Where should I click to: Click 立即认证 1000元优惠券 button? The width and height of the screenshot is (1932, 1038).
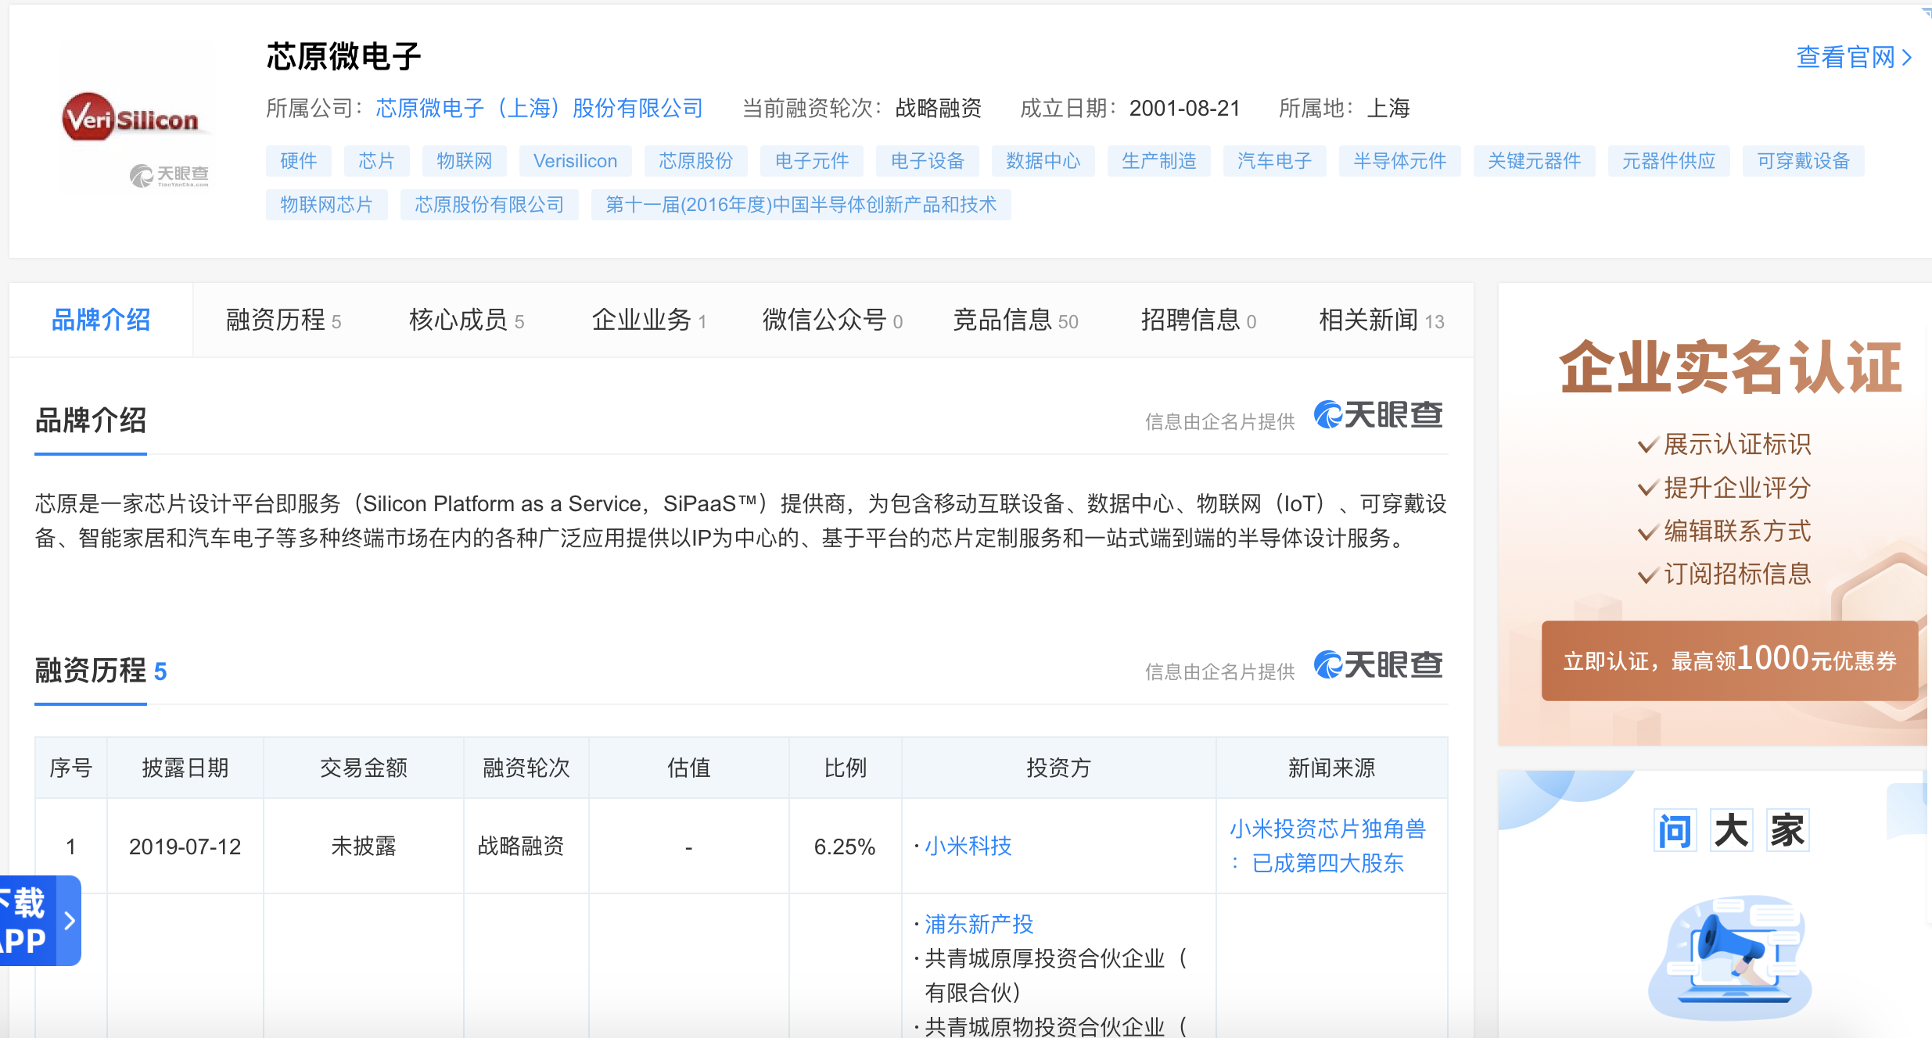coord(1729,660)
